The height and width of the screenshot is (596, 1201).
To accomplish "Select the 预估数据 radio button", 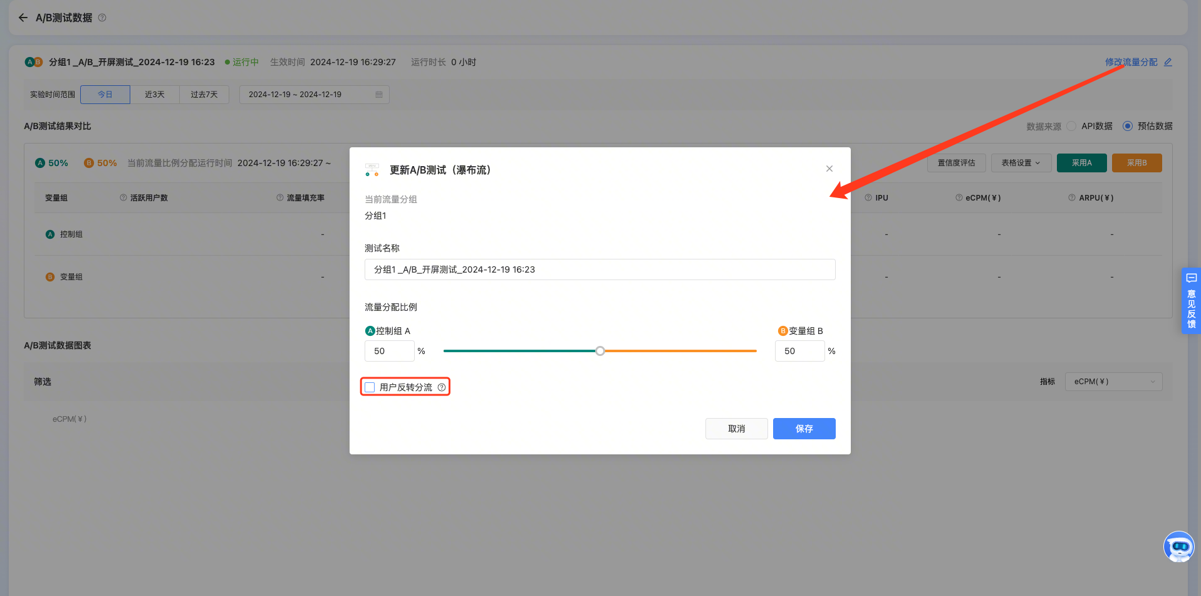I will pos(1128,126).
